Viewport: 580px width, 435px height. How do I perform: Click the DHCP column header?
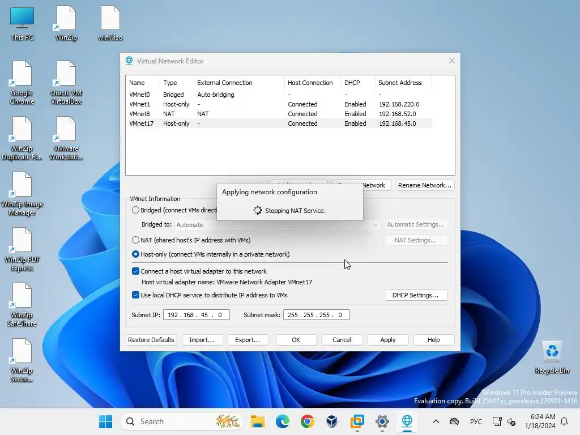pos(358,83)
